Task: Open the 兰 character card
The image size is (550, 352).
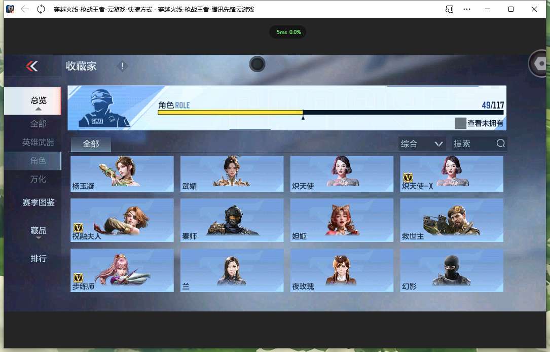Action: tap(232, 270)
